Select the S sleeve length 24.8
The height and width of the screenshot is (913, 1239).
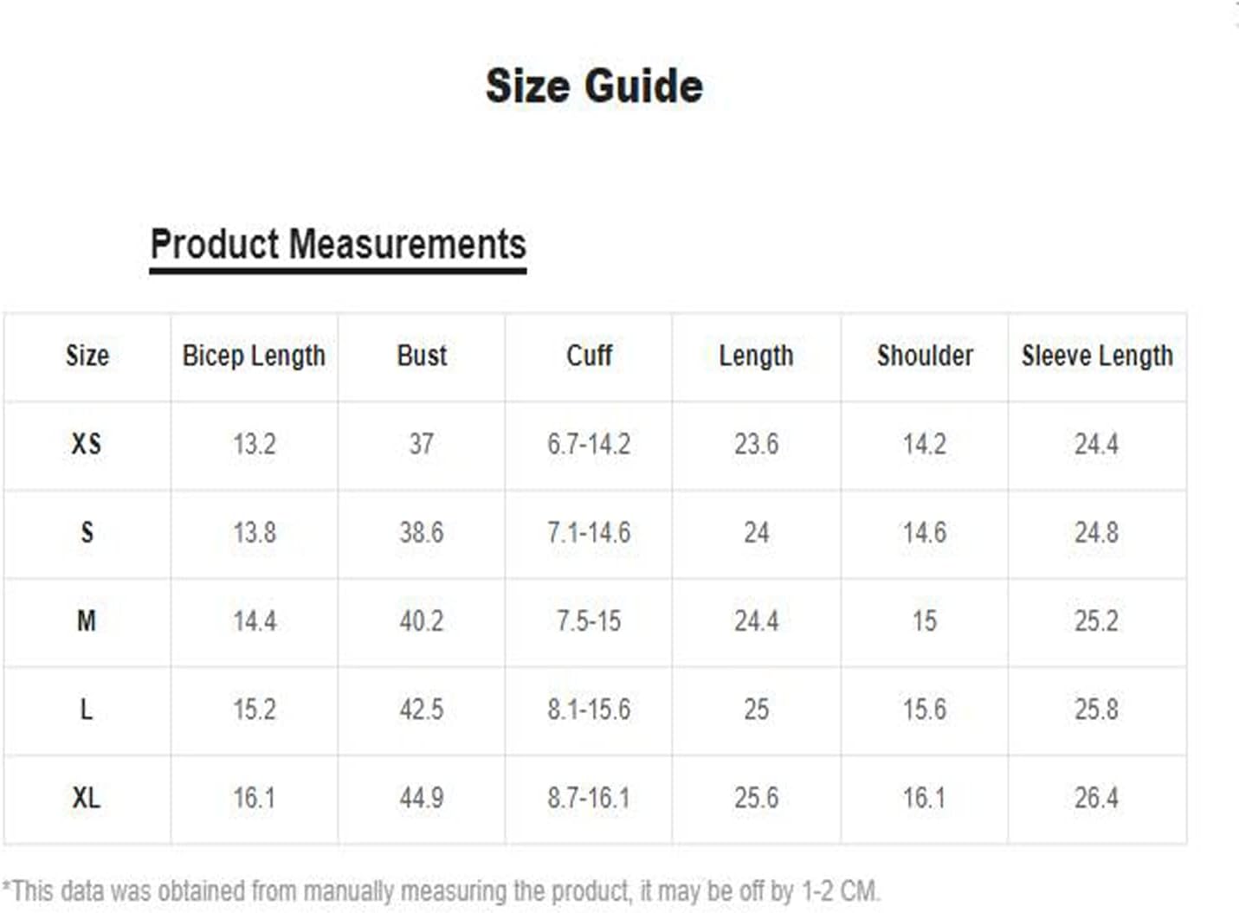pyautogui.click(x=1097, y=532)
